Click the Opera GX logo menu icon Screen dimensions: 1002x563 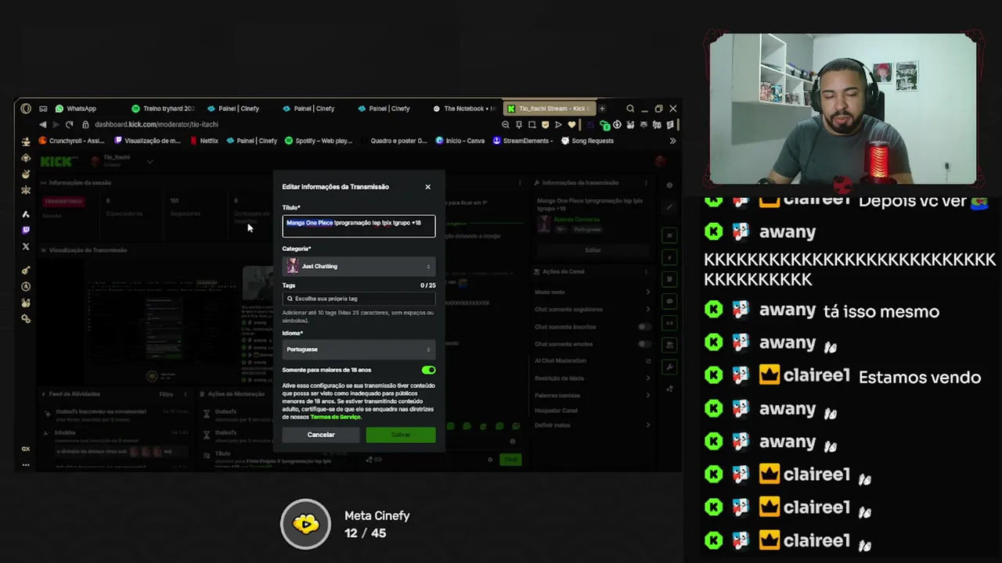(x=26, y=109)
